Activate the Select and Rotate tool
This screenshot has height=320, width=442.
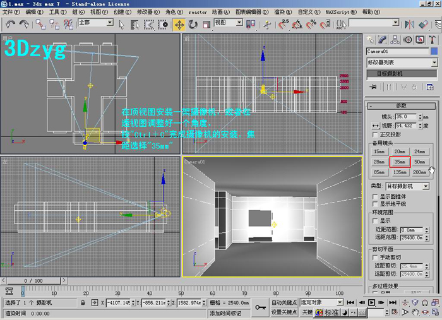193,25
